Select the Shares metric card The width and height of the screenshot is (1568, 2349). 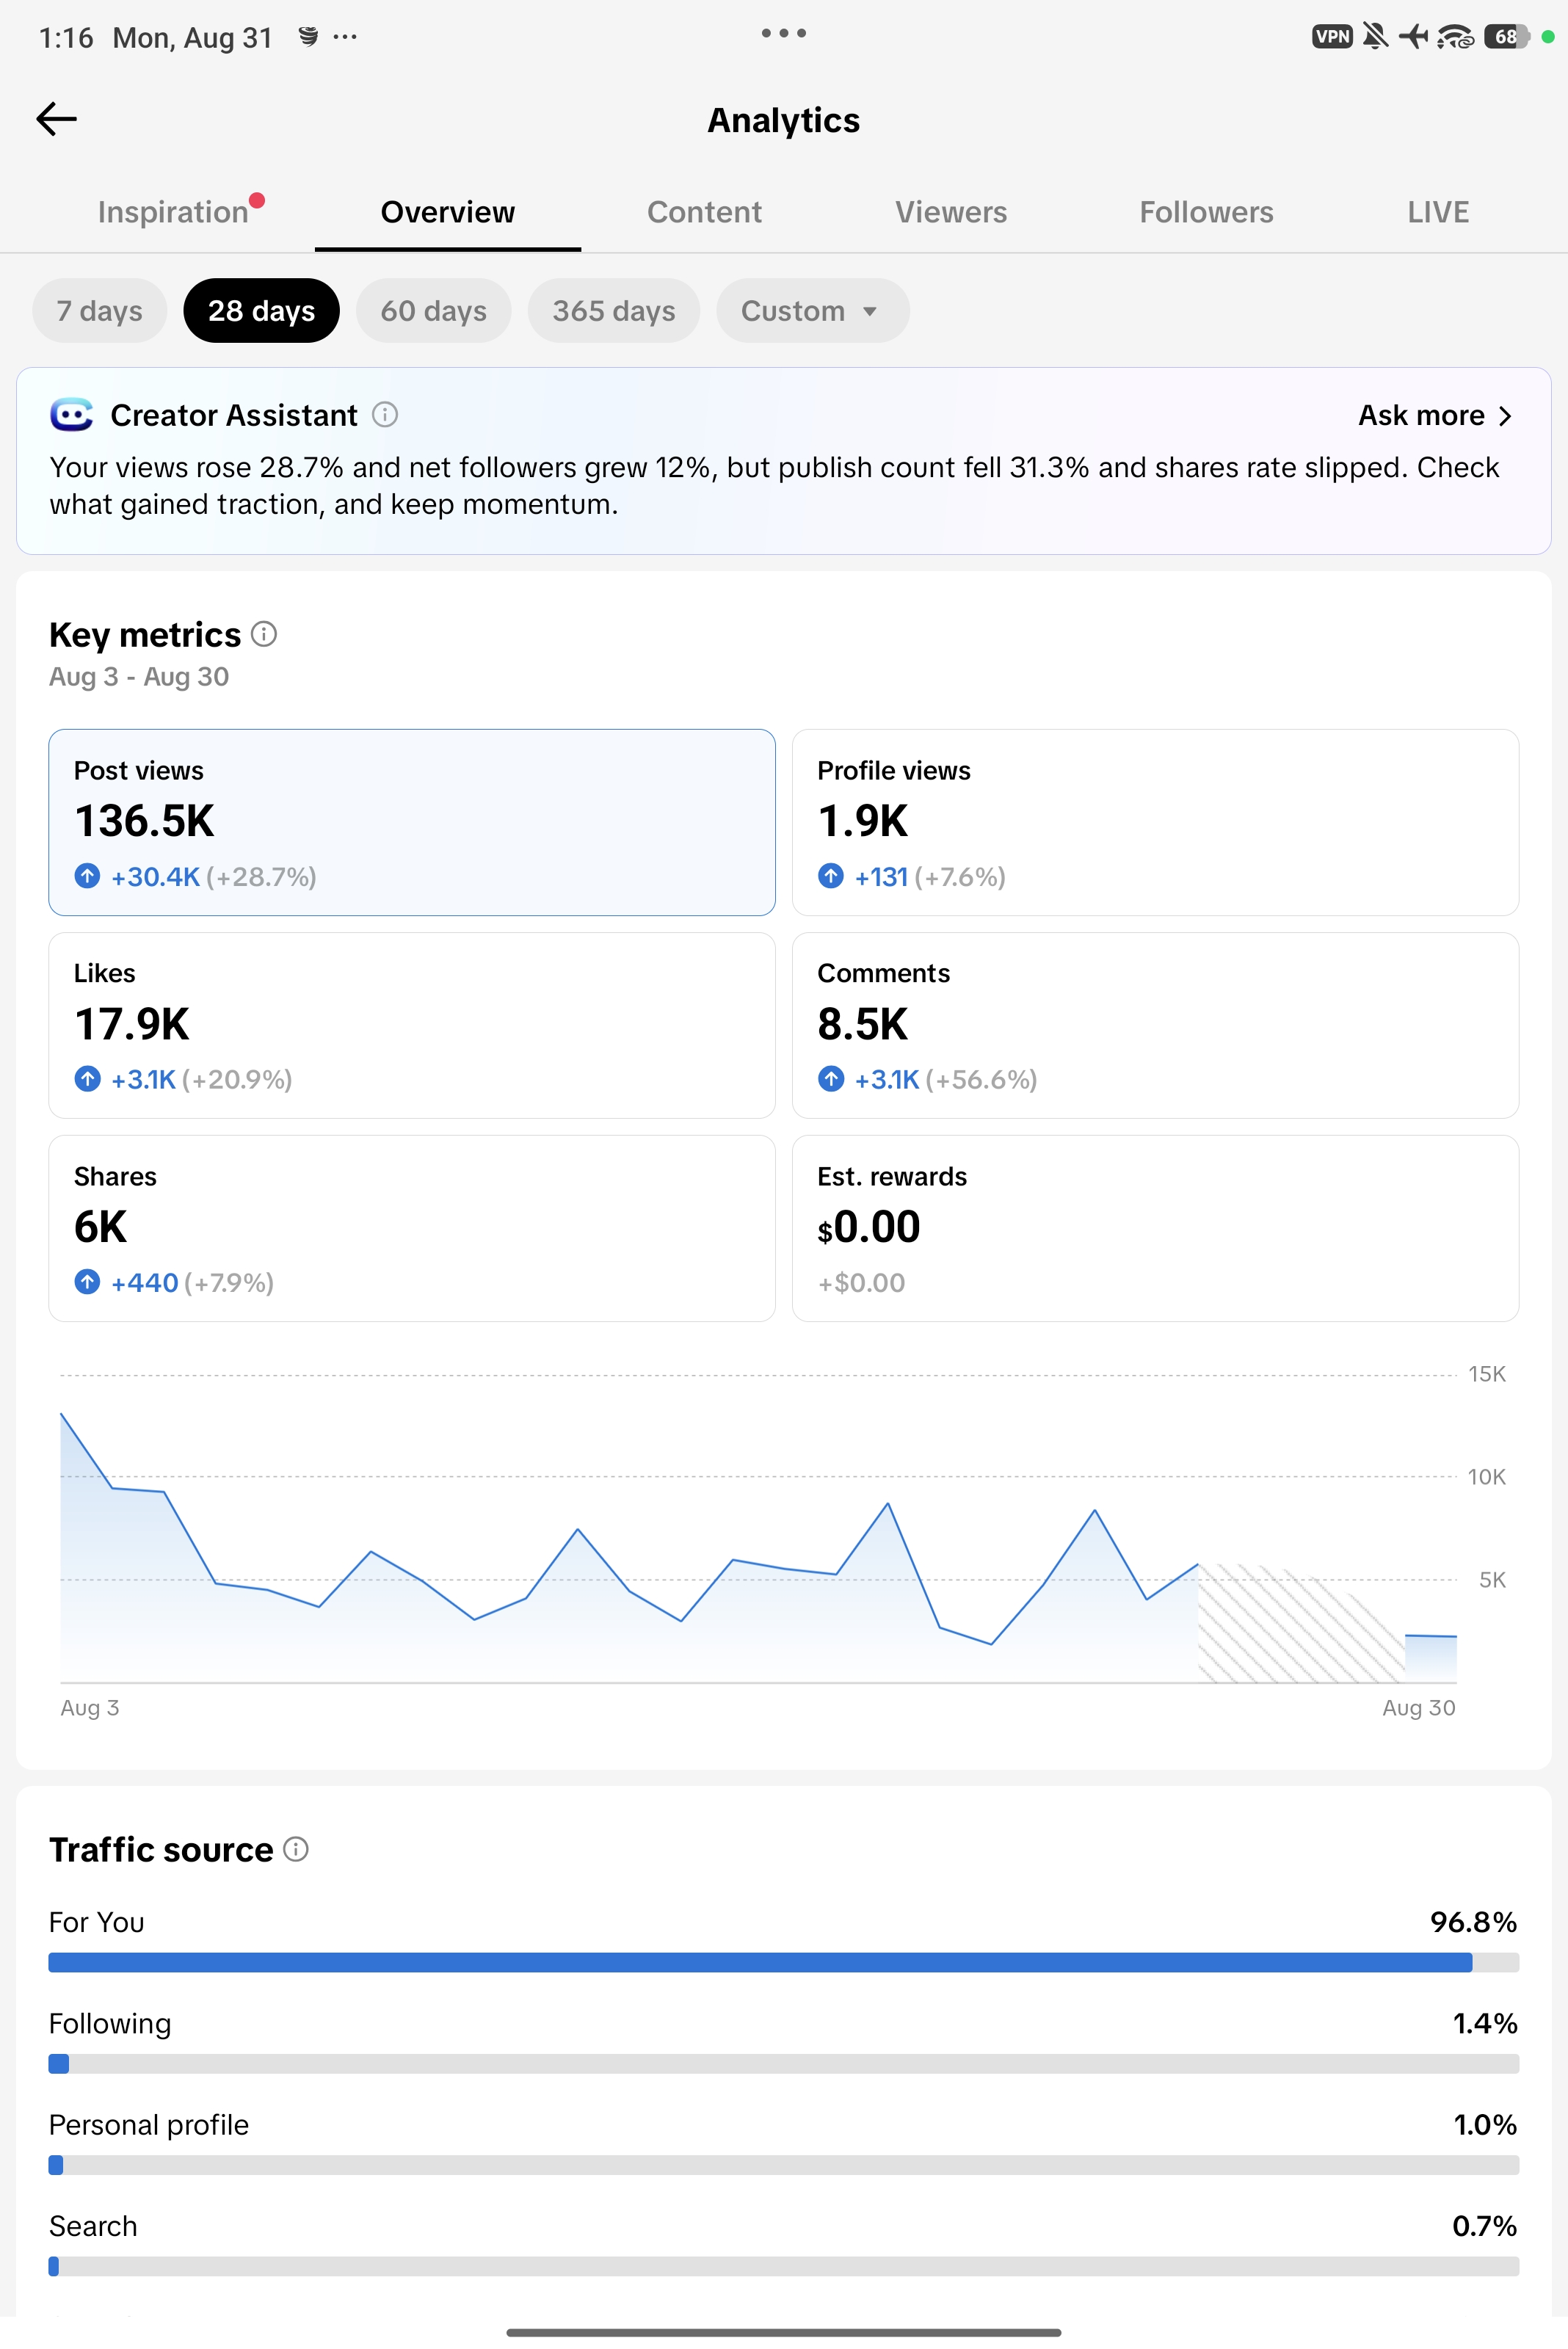[412, 1229]
